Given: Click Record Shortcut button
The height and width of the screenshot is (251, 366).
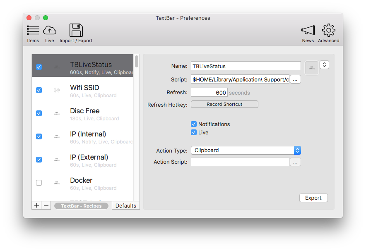Looking at the screenshot, I should click(x=224, y=104).
